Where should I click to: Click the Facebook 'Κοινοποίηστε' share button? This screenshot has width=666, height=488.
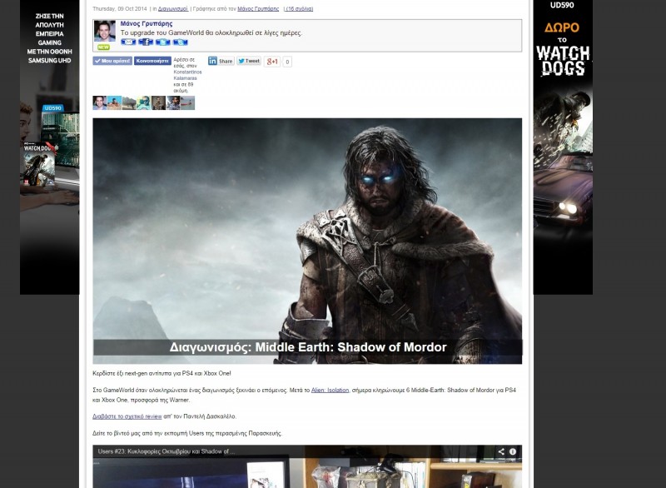click(x=152, y=61)
